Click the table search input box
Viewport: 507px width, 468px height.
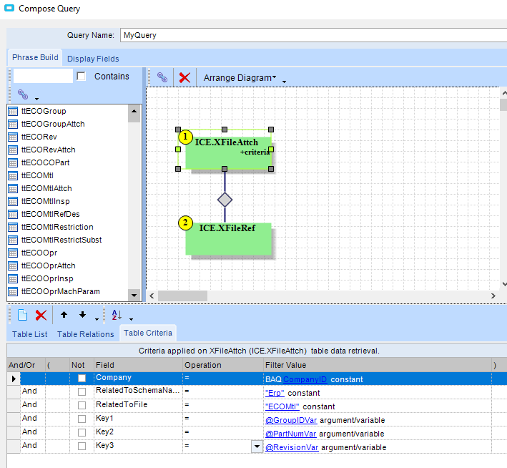click(43, 76)
